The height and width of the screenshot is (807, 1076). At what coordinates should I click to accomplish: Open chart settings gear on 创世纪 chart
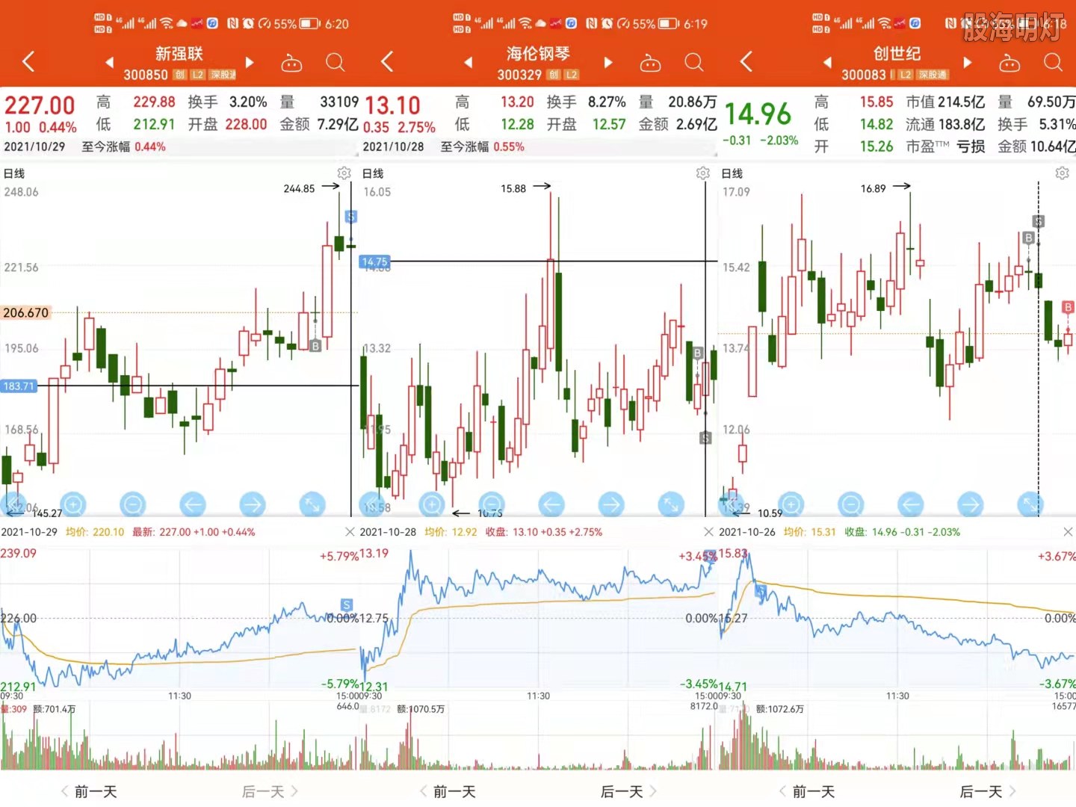point(1062,173)
